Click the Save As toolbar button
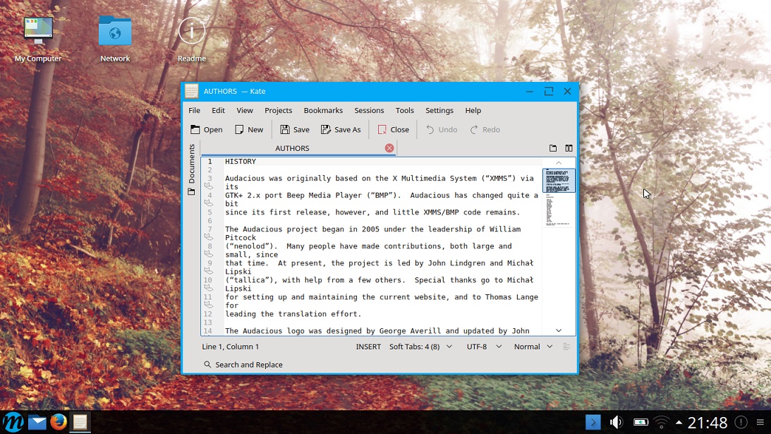The height and width of the screenshot is (434, 771). pos(340,129)
